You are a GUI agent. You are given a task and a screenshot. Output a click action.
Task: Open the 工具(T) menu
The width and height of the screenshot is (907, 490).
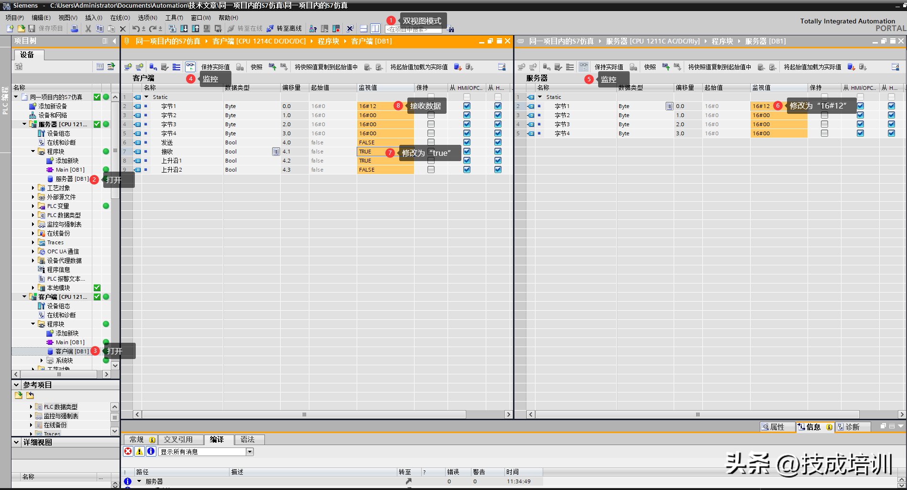(x=175, y=18)
